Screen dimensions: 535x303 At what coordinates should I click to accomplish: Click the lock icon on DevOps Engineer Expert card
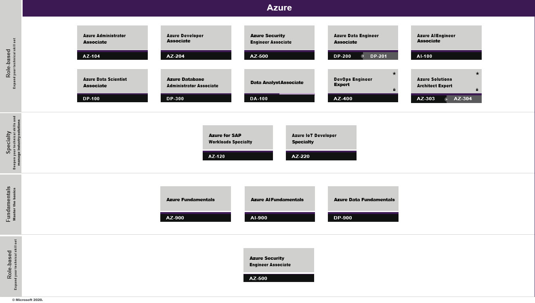[x=394, y=90]
